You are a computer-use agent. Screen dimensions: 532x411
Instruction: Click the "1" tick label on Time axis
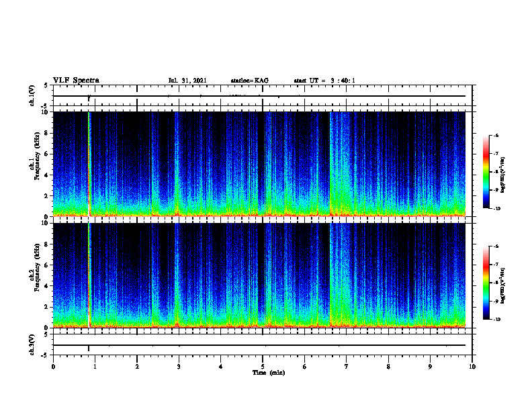tap(95, 367)
